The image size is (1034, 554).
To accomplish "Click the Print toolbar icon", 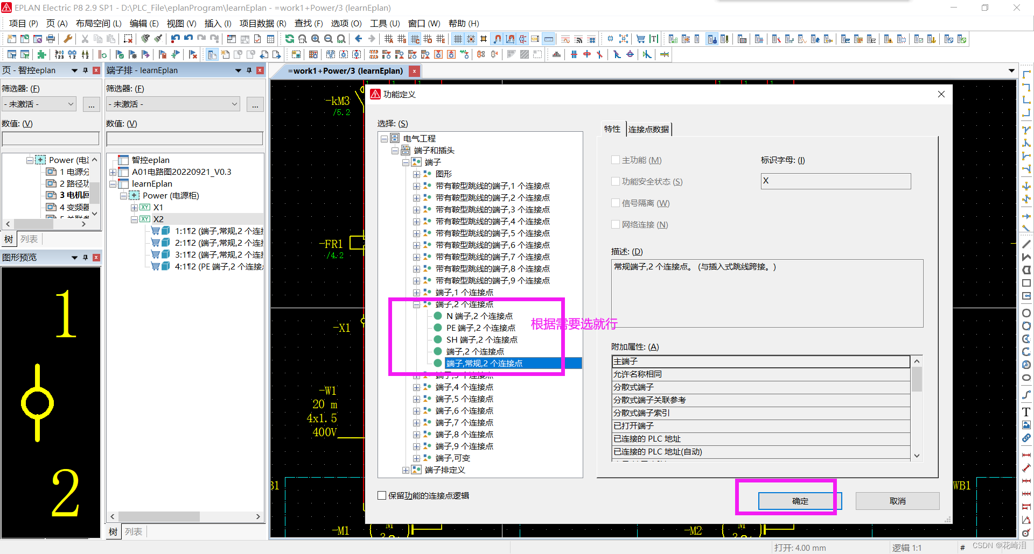I will pos(51,39).
